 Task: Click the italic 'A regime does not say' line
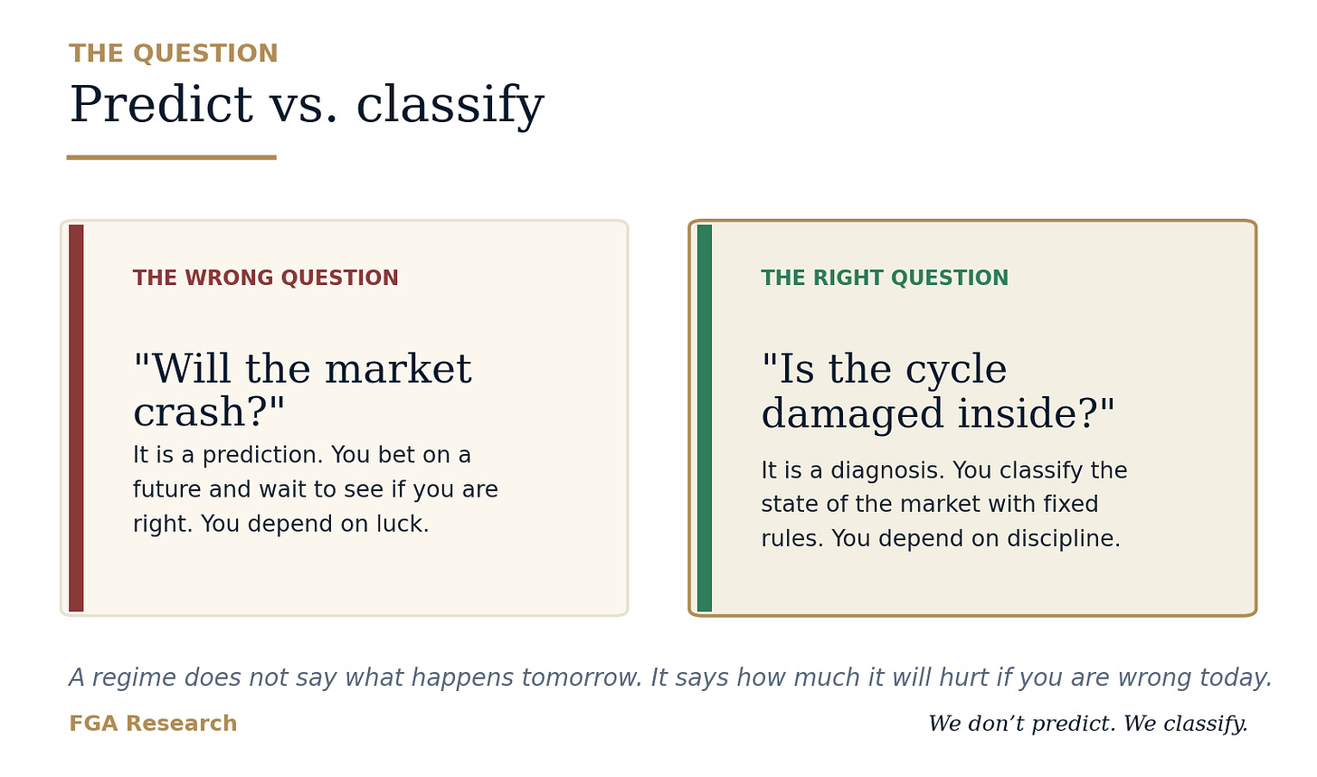[x=670, y=678]
